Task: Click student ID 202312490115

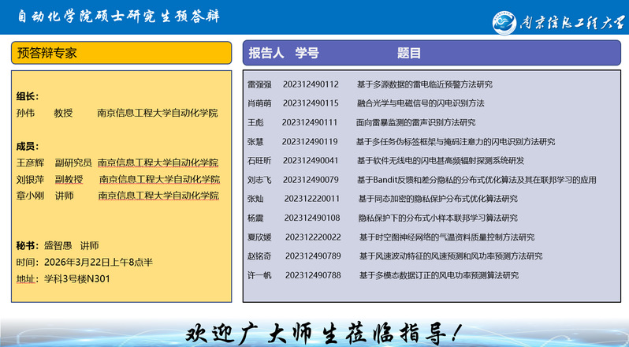Action: point(311,103)
